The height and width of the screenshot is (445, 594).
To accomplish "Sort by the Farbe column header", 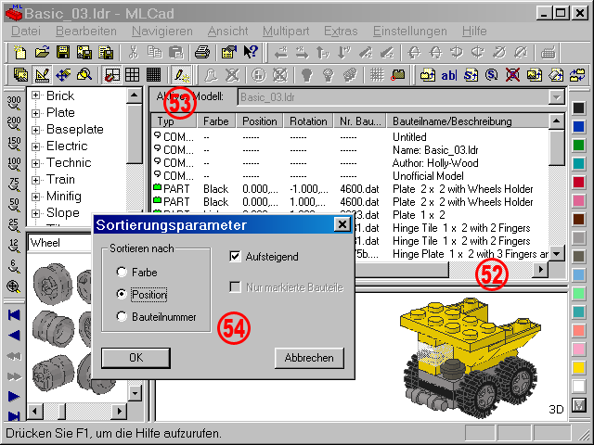I will tap(216, 121).
